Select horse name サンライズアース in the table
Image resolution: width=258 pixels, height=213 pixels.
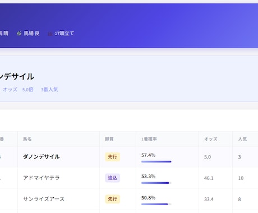(x=44, y=199)
